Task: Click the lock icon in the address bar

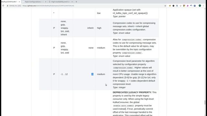Action: point(7,6)
